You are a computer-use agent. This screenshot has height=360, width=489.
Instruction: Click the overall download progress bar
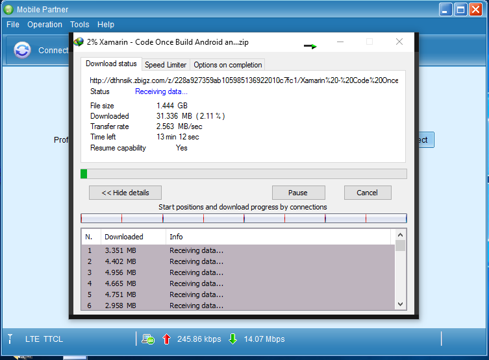coord(244,174)
